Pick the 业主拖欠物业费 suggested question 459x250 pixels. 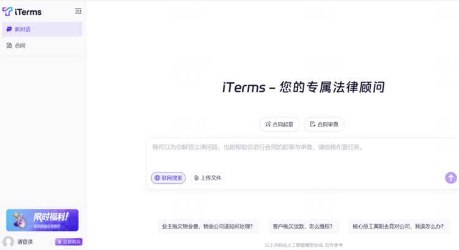(x=208, y=226)
